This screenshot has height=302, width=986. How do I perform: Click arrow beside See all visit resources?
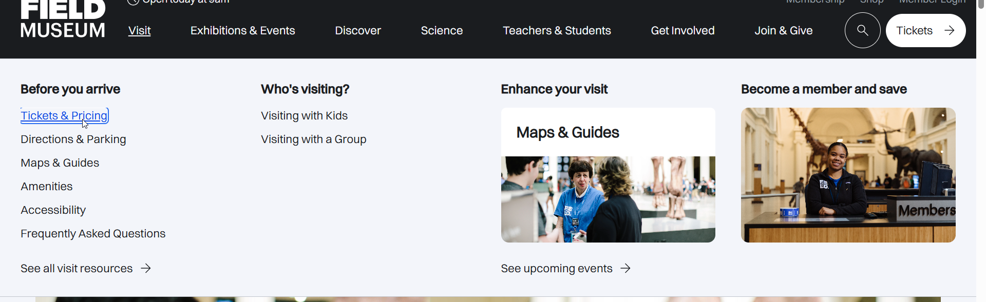point(146,268)
